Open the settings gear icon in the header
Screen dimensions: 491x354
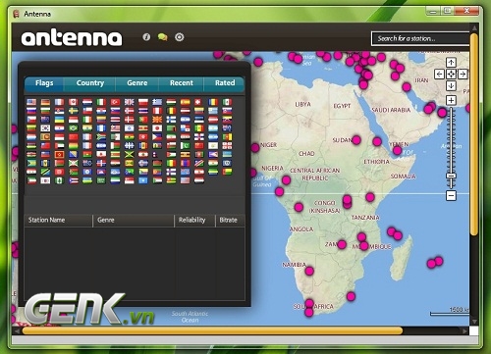tap(179, 37)
